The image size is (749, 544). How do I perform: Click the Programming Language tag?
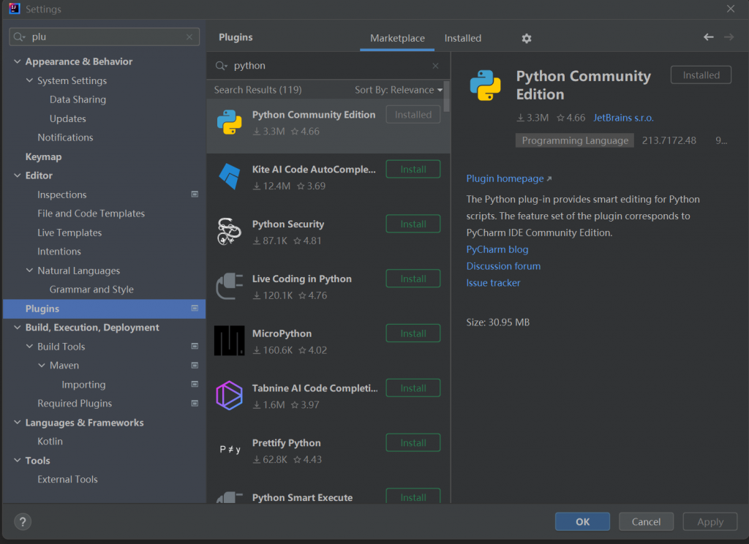[x=575, y=140]
